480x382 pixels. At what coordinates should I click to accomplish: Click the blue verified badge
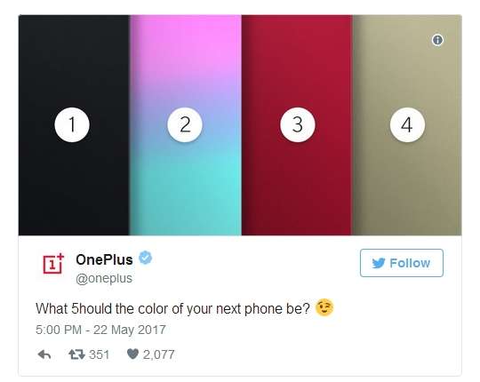(146, 258)
